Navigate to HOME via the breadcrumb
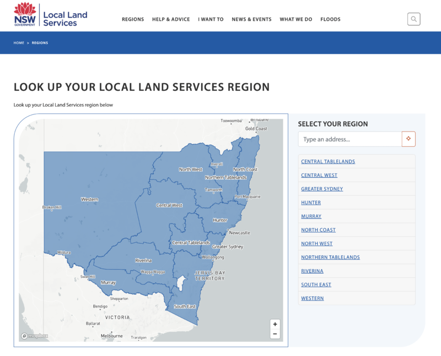 18,42
